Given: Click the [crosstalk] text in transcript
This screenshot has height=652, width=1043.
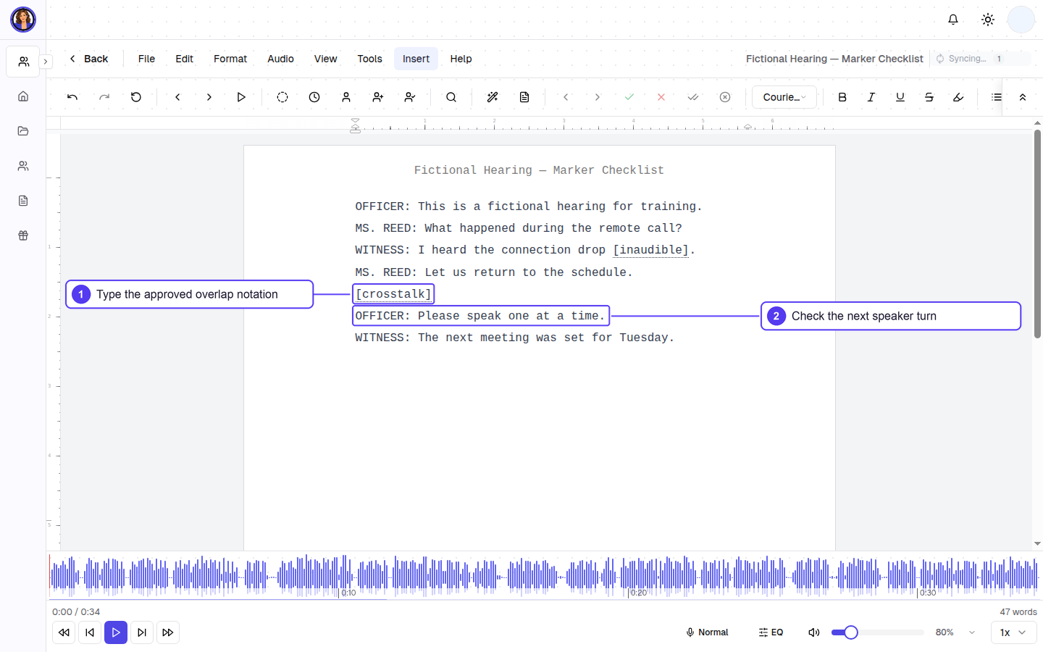Looking at the screenshot, I should 393,294.
